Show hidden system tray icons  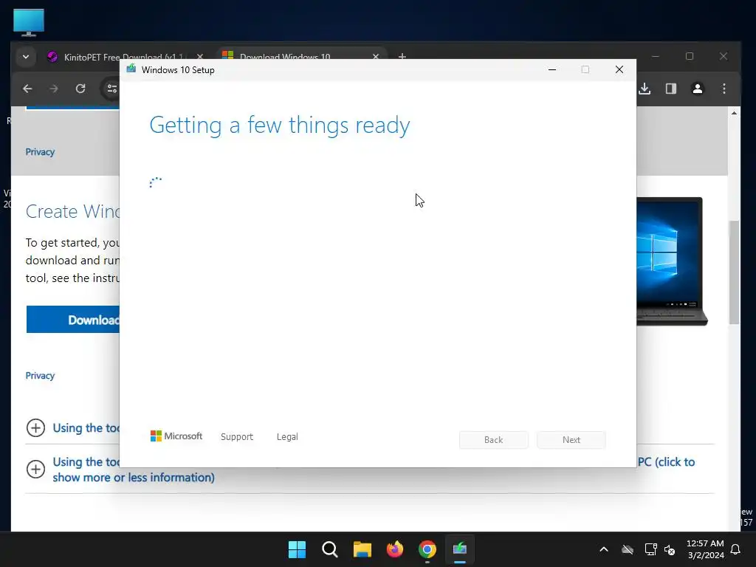pyautogui.click(x=604, y=549)
